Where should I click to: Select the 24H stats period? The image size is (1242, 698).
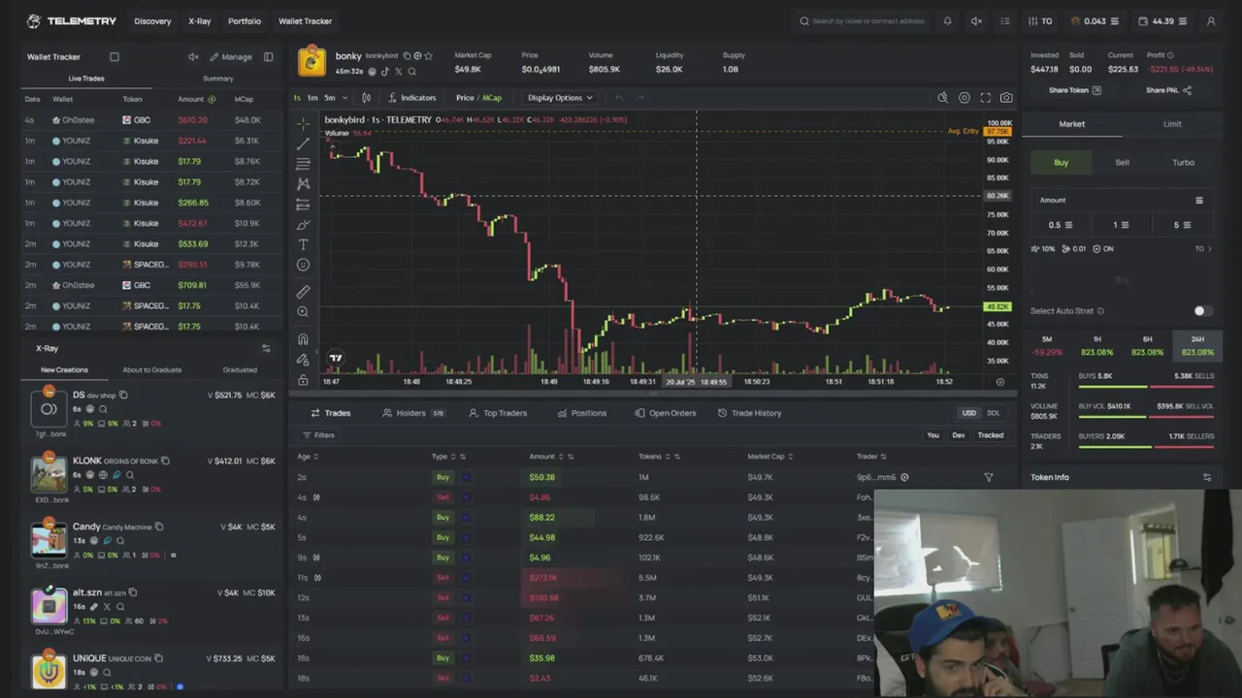coord(1197,345)
